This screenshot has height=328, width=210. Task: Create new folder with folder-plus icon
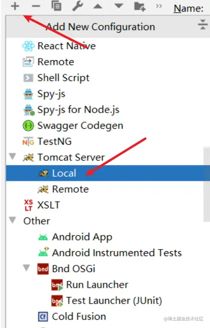[140, 6]
